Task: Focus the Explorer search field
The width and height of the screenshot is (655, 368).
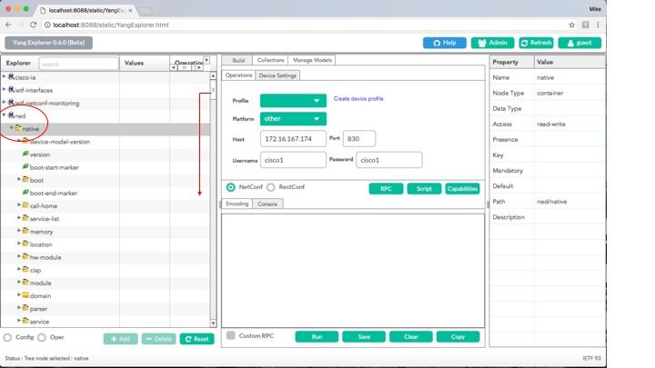Action: click(x=78, y=64)
